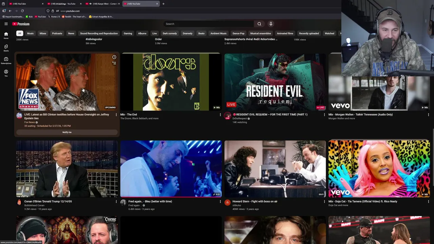Open DrDisRespect channel avatar
The height and width of the screenshot is (244, 434).
point(228,116)
